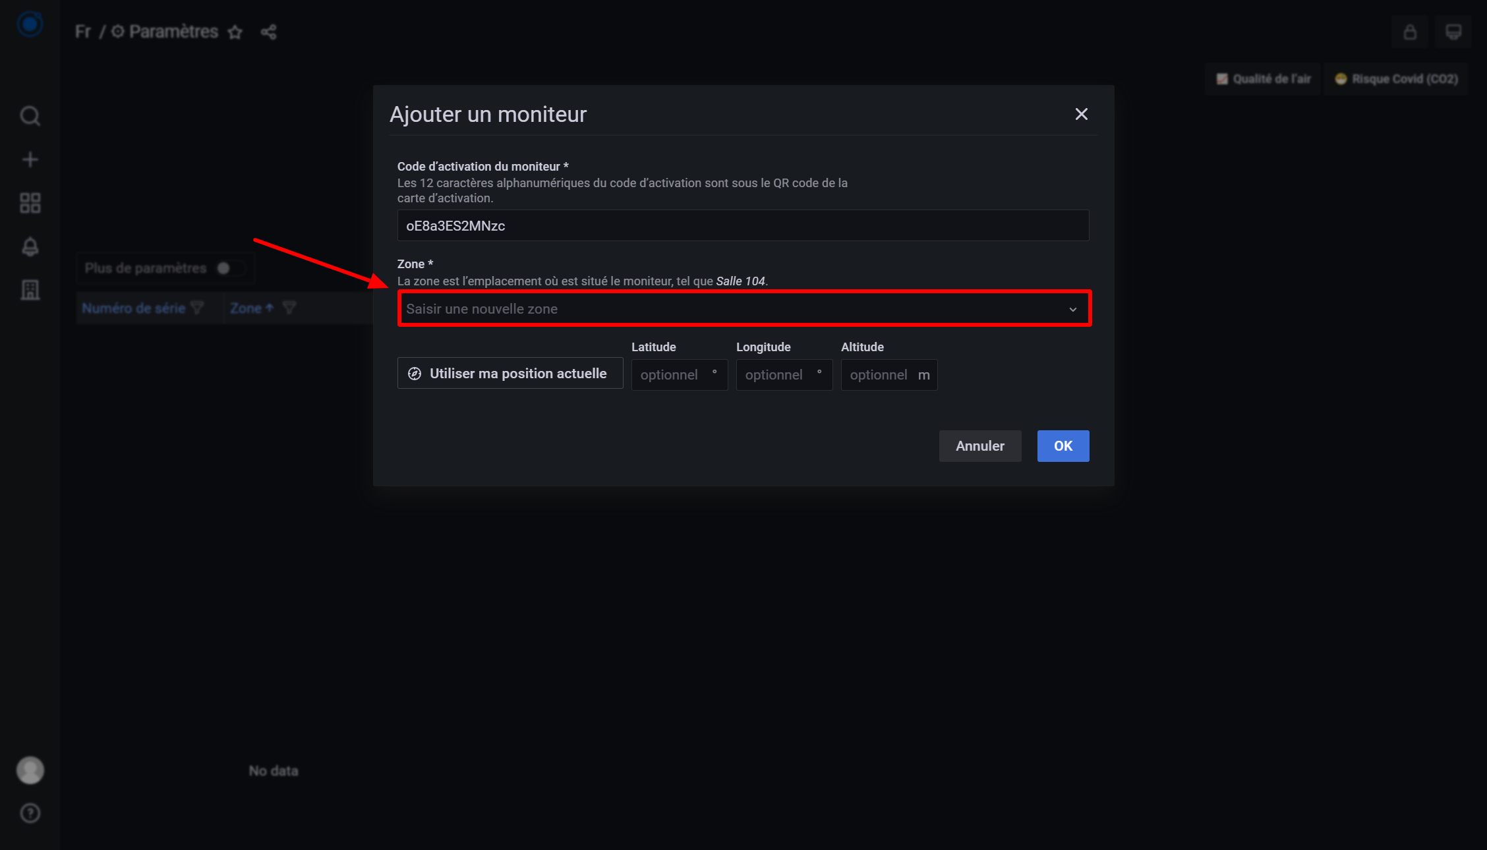Close the Ajouter un moniteur dialog

[x=1081, y=115]
